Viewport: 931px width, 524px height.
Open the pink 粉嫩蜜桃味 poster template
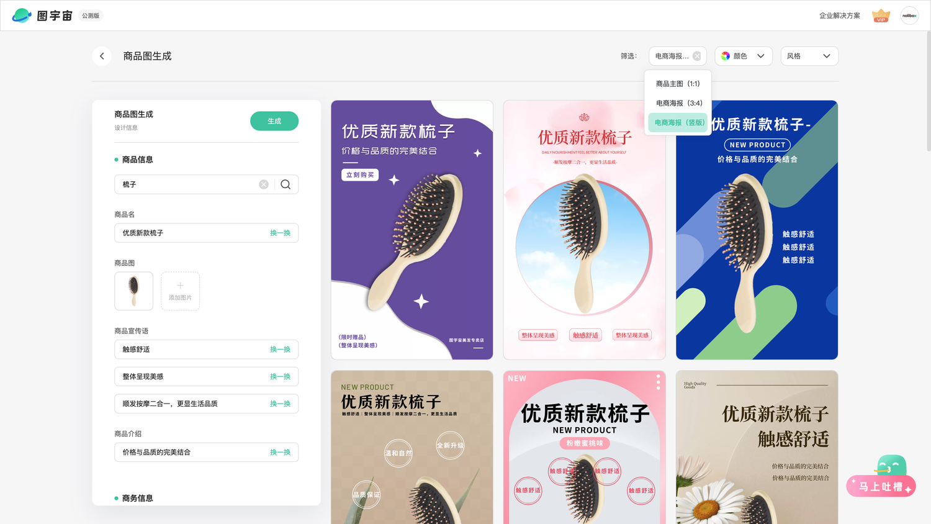click(x=584, y=448)
